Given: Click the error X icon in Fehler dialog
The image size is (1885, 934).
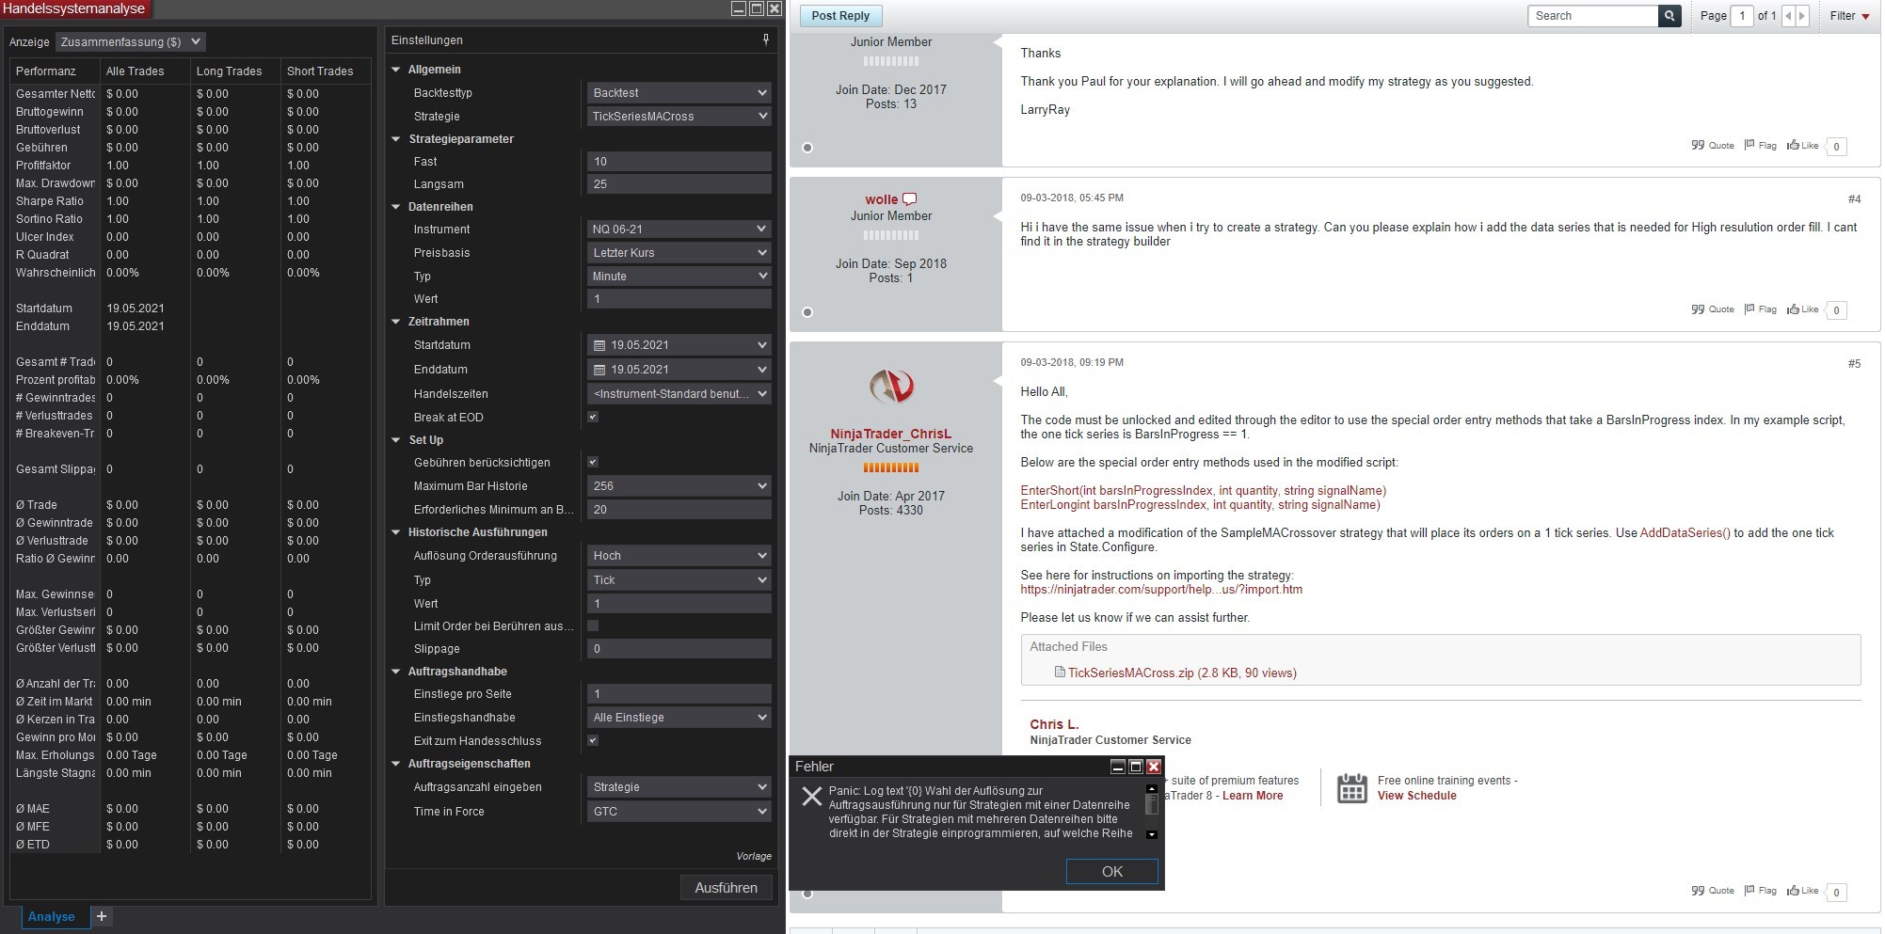Looking at the screenshot, I should pos(811,797).
